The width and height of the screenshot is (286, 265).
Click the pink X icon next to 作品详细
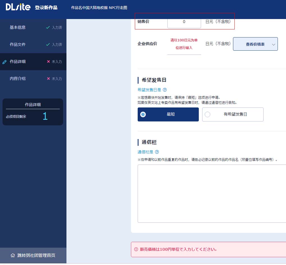pos(48,62)
